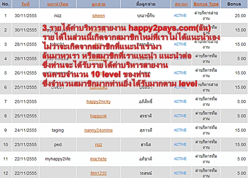Click ACTIVE status in film1235 row

(180, 173)
